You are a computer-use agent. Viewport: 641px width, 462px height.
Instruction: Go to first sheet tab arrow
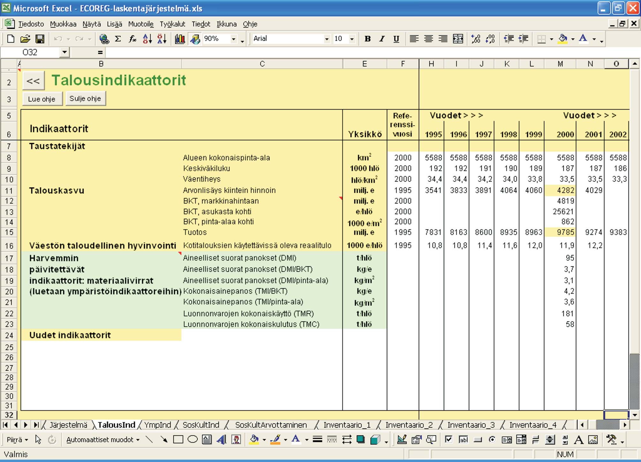pyautogui.click(x=5, y=425)
